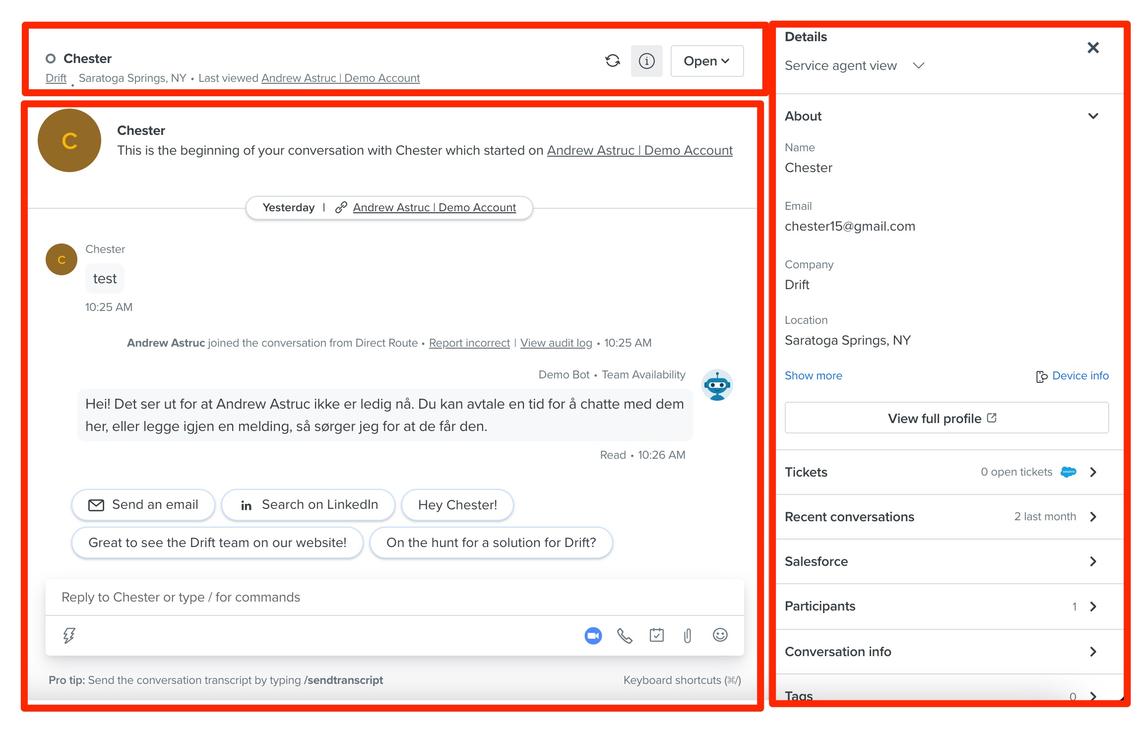
Task: Select On the hunt for a solution reply
Action: click(x=491, y=543)
